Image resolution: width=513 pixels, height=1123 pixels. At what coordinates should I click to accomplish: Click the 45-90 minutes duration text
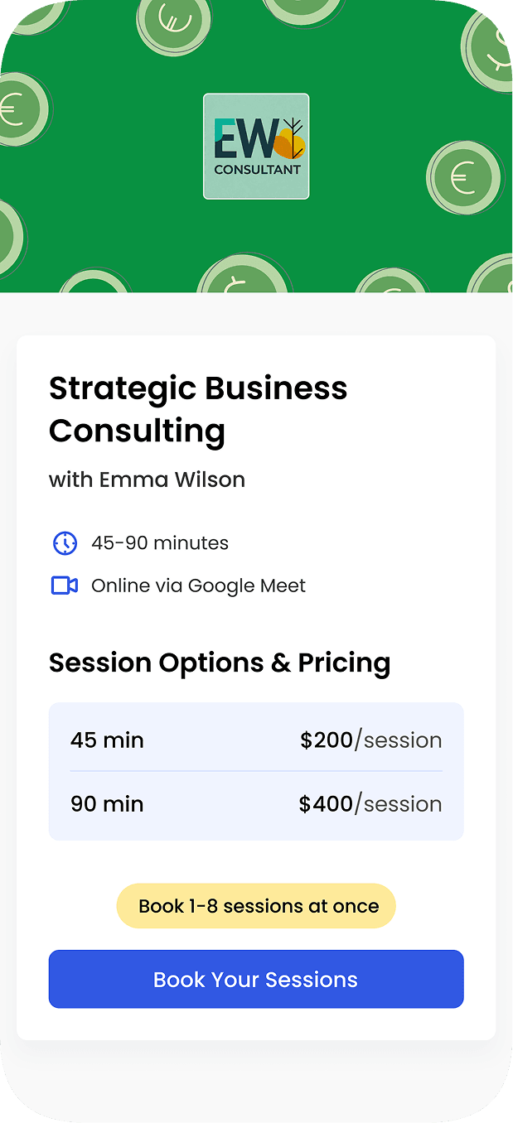(x=160, y=543)
